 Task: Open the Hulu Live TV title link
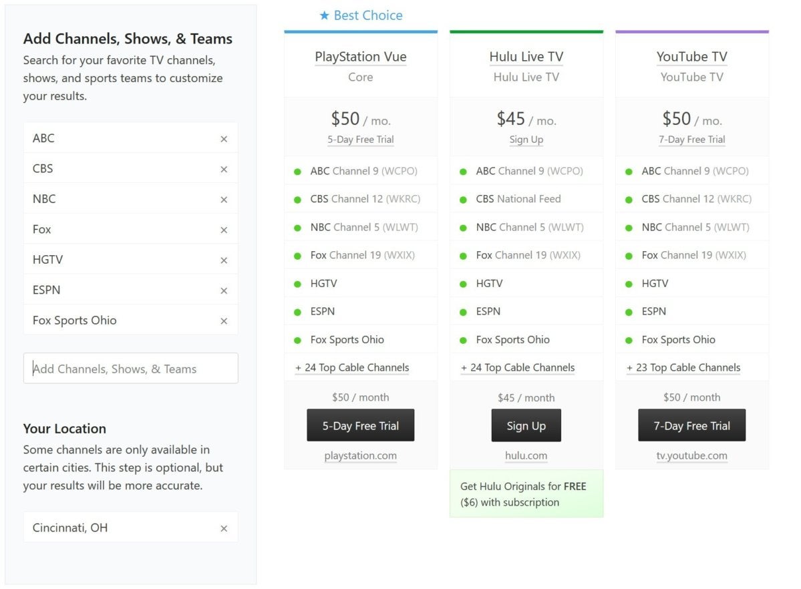coord(526,57)
